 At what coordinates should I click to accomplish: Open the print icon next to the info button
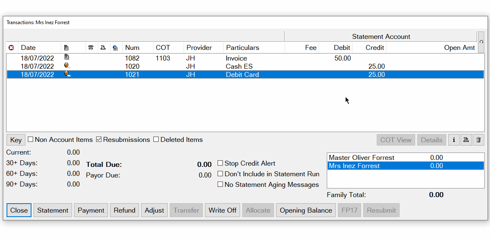click(x=466, y=140)
